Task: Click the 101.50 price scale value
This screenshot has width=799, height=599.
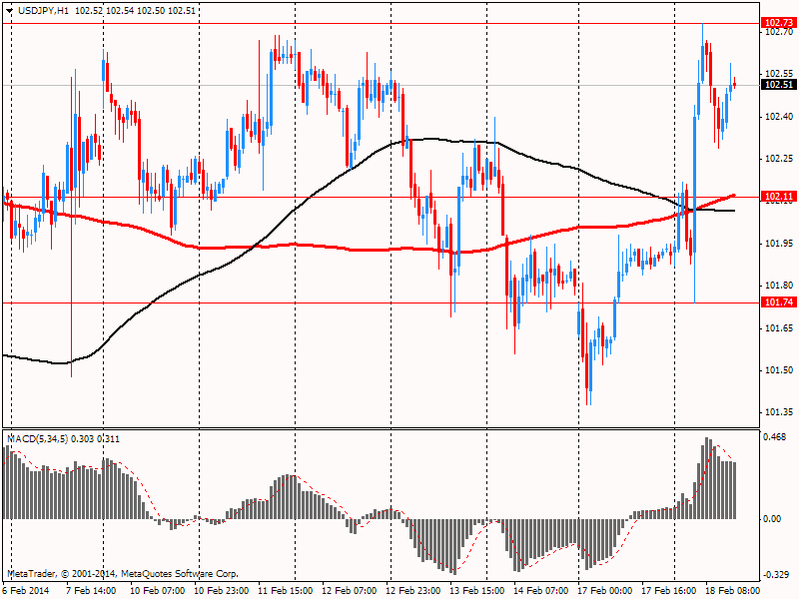Action: click(779, 370)
